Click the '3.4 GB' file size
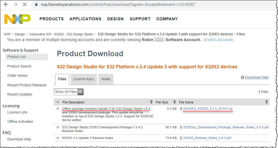The image size is (278, 148). tap(171, 109)
